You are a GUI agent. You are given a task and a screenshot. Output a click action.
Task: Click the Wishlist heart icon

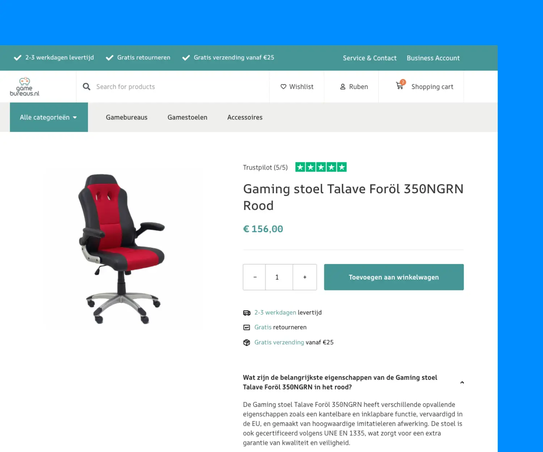[x=283, y=87]
